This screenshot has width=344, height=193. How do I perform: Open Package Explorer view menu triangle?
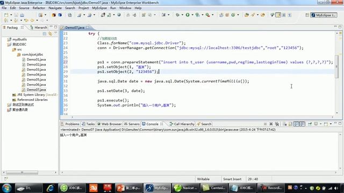coord(55,33)
